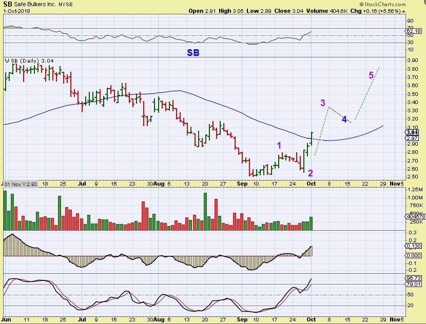Image resolution: width=426 pixels, height=324 pixels.
Task: Click the Open 2.91 value
Action: (x=201, y=11)
